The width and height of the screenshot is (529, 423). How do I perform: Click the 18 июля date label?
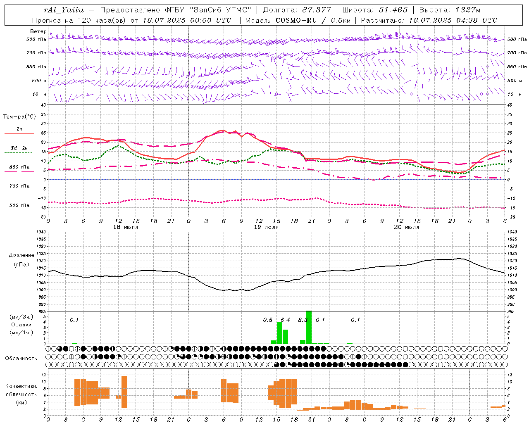[x=126, y=227]
